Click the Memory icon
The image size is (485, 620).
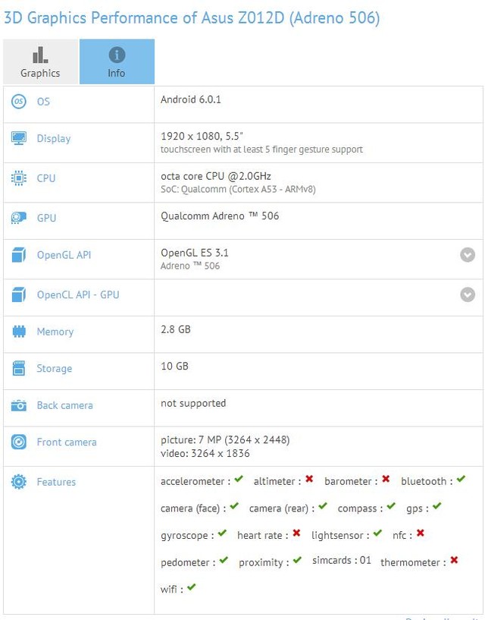(19, 332)
